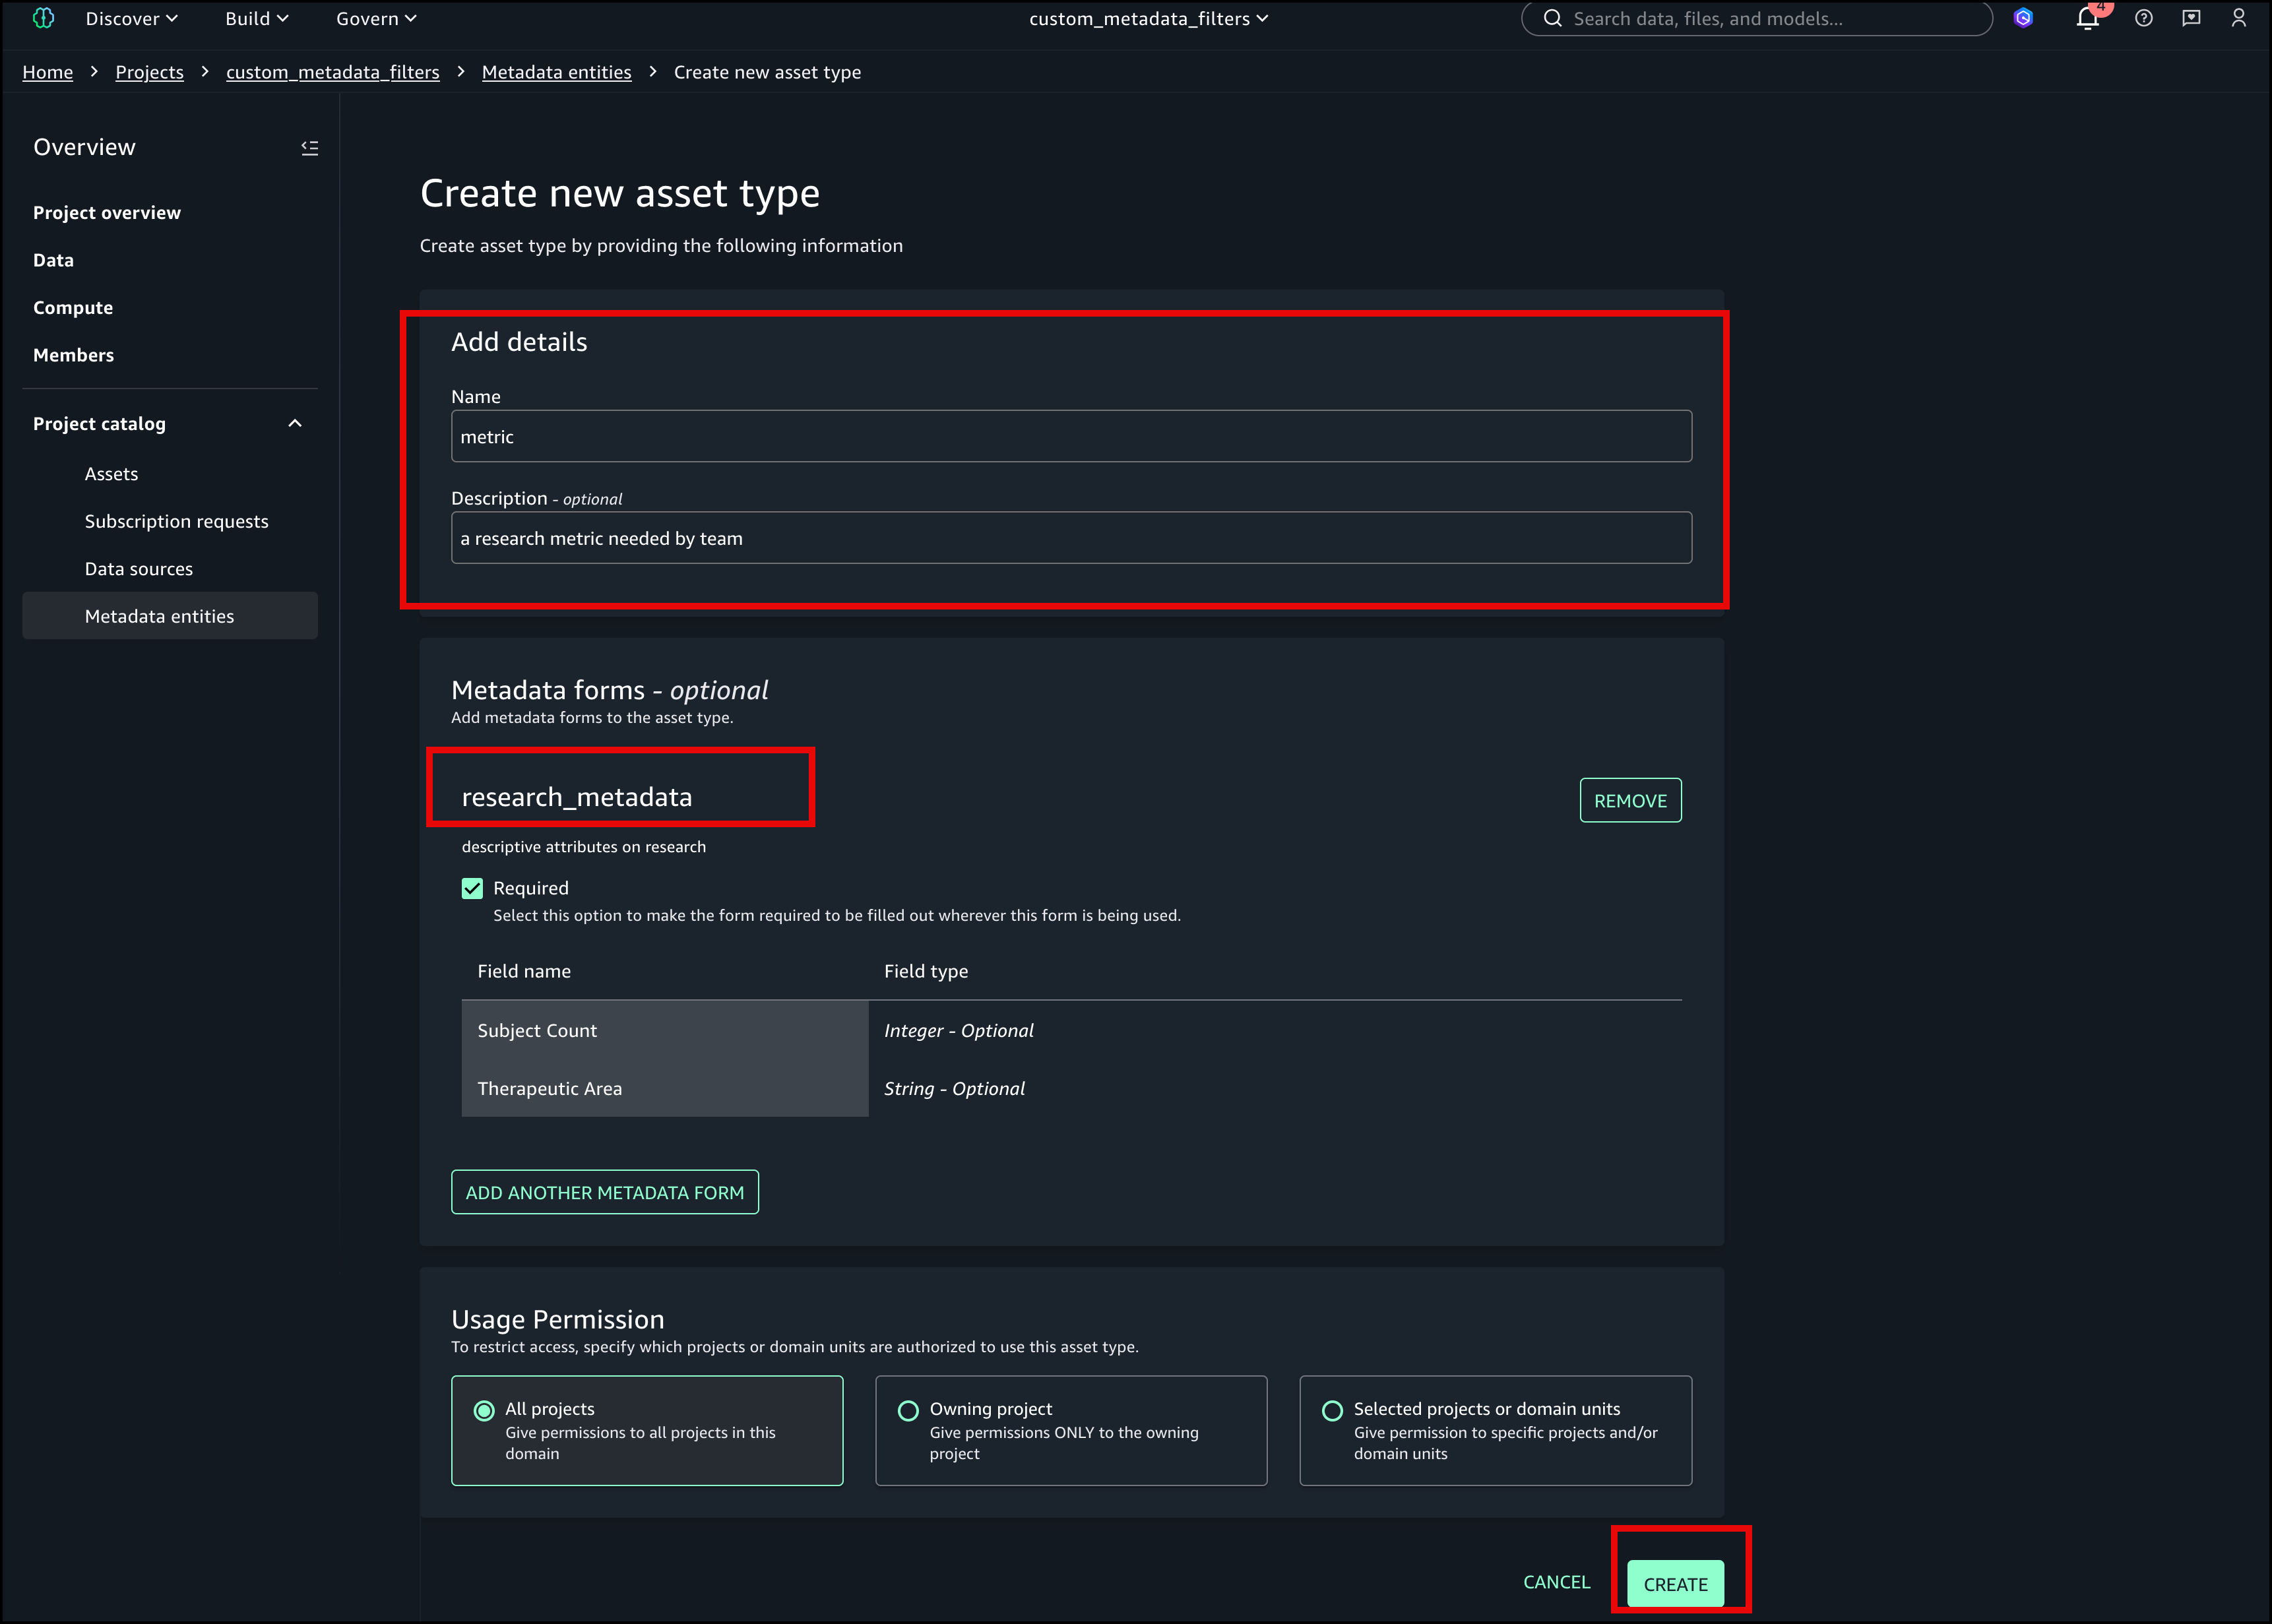This screenshot has width=2272, height=1624.
Task: Open the custom_metadata_filters project switcher
Action: pos(1148,18)
